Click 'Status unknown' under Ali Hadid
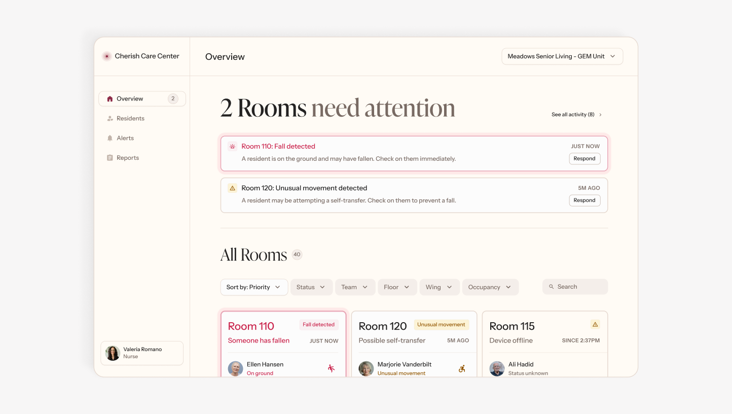 528,373
